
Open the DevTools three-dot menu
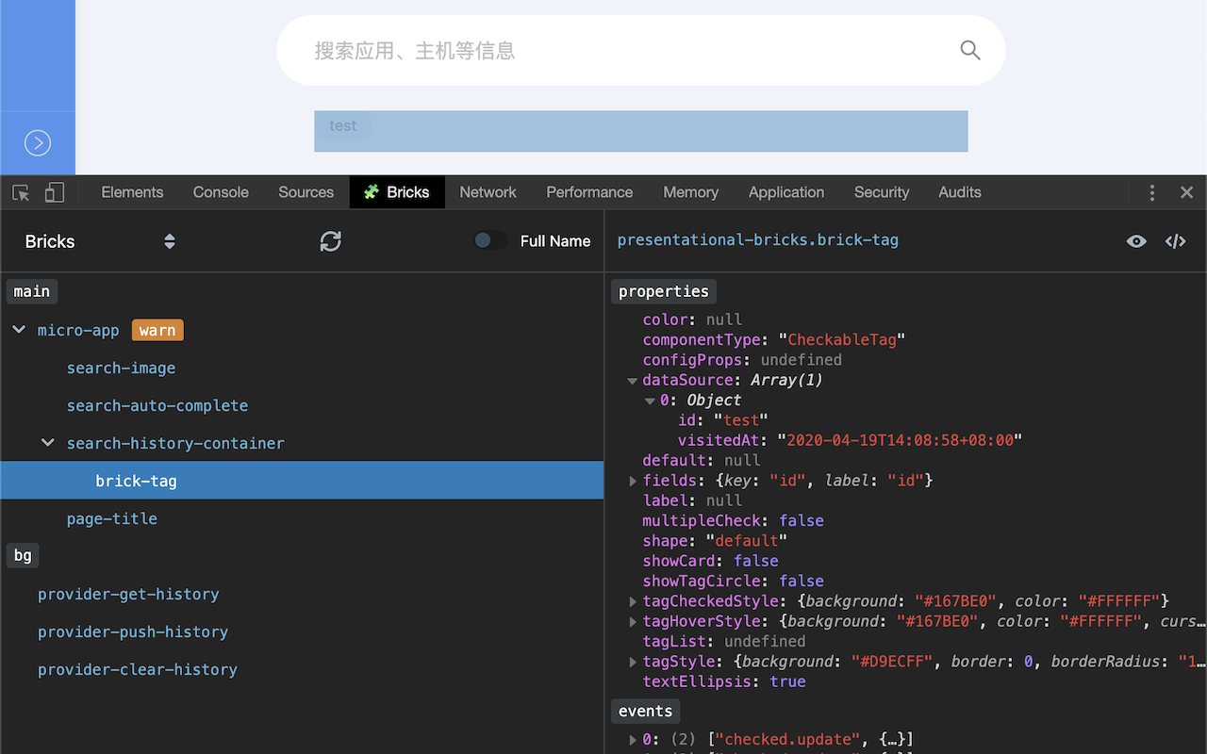(1152, 192)
